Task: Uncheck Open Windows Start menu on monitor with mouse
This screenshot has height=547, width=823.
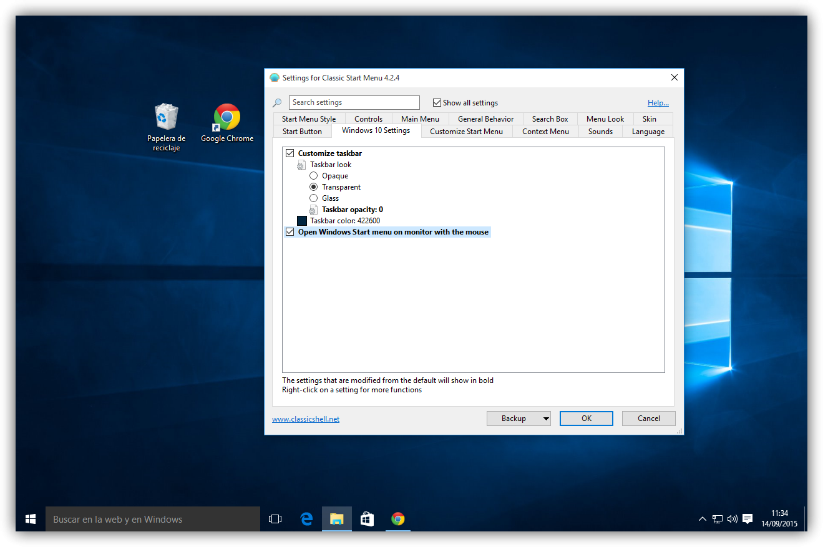Action: coord(290,232)
